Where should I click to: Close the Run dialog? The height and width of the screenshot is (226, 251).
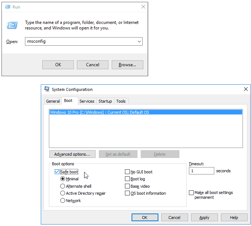click(x=143, y=7)
